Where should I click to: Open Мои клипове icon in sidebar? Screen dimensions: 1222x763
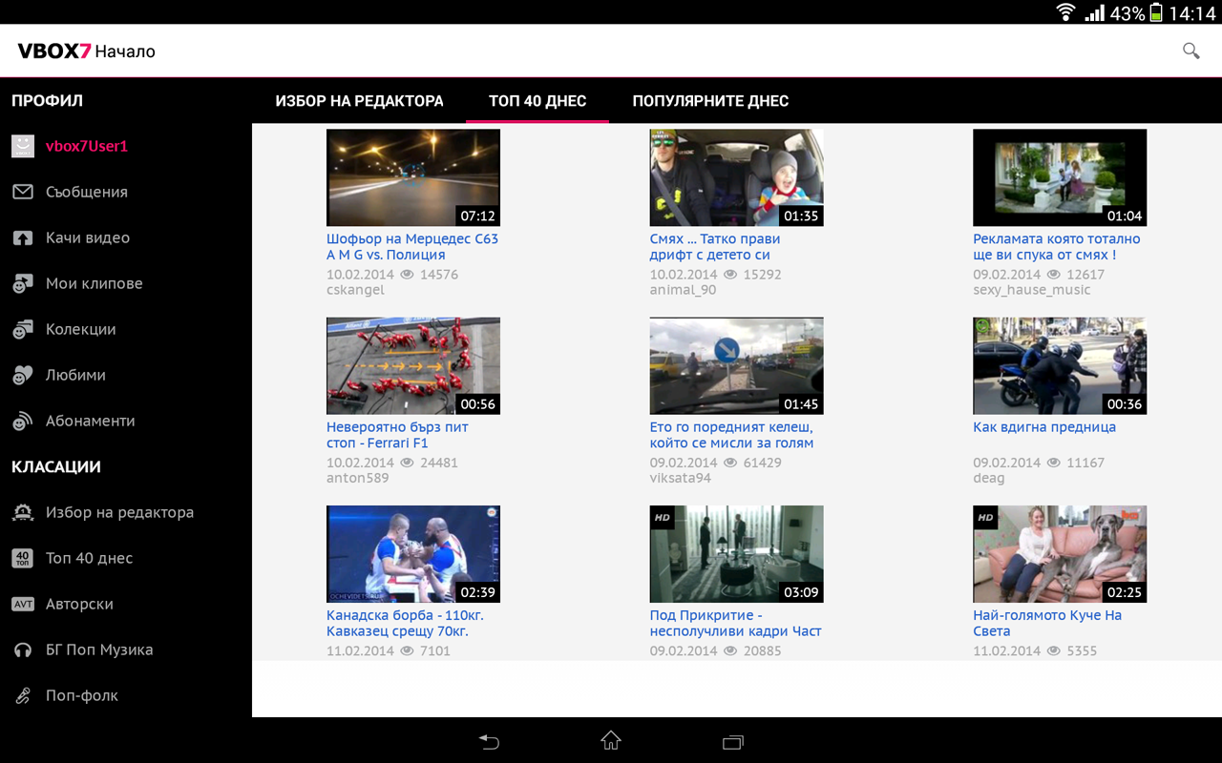23,283
